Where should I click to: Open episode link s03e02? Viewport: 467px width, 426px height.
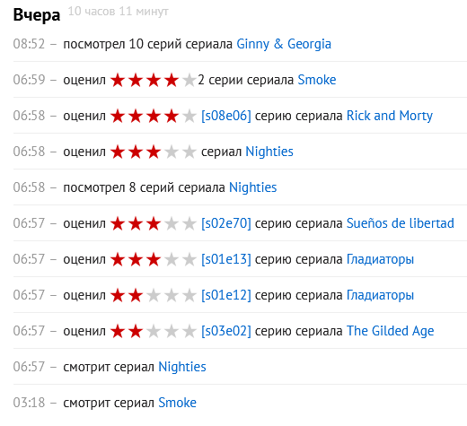click(226, 331)
